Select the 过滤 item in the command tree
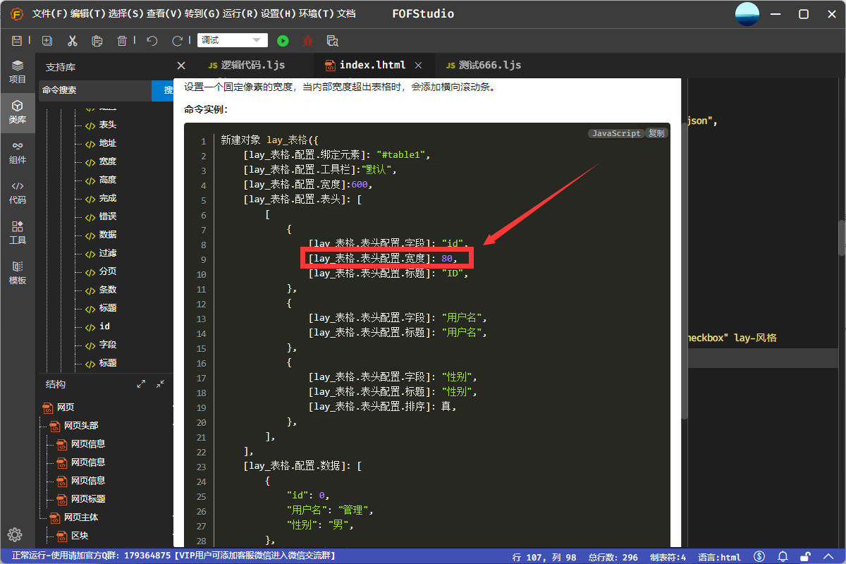 (x=107, y=253)
